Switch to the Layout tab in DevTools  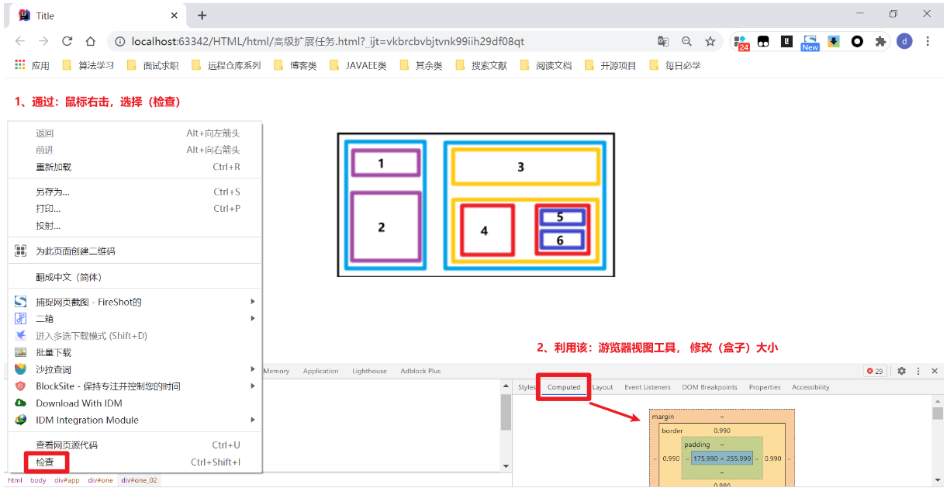coord(603,387)
